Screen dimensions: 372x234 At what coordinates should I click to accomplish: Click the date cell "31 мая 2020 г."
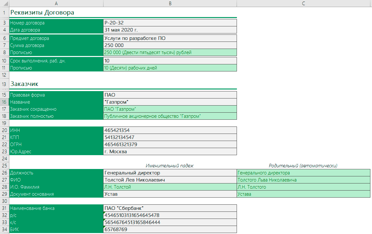coord(170,30)
